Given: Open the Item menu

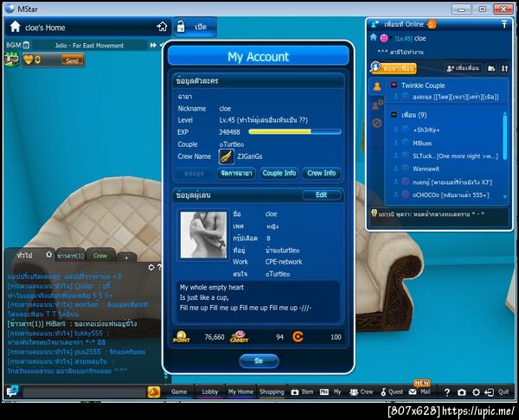Looking at the screenshot, I should pos(302,391).
